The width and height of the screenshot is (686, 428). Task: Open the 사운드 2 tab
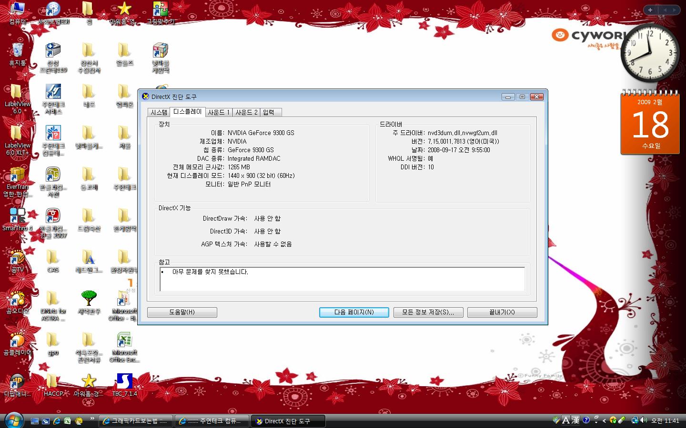point(246,112)
